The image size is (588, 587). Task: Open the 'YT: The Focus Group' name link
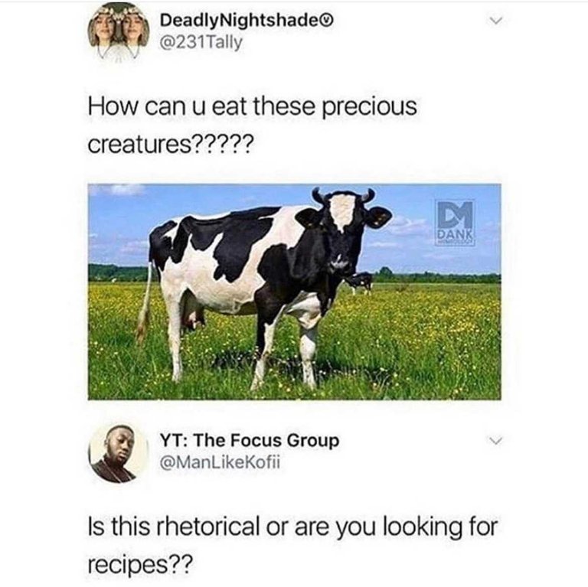[x=250, y=440]
